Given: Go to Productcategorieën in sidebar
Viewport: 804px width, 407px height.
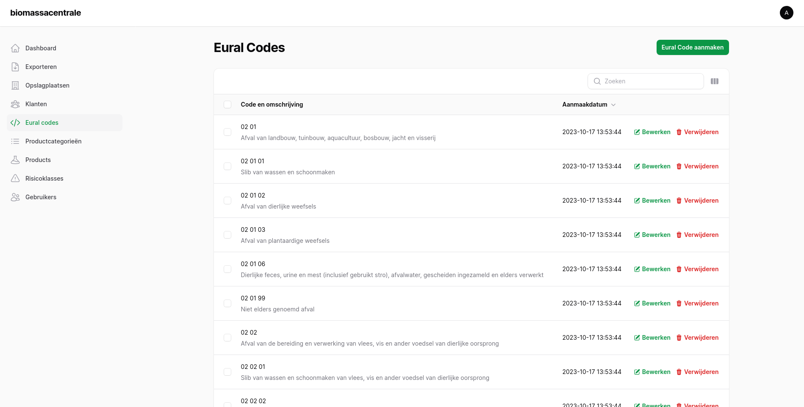Looking at the screenshot, I should pyautogui.click(x=53, y=141).
